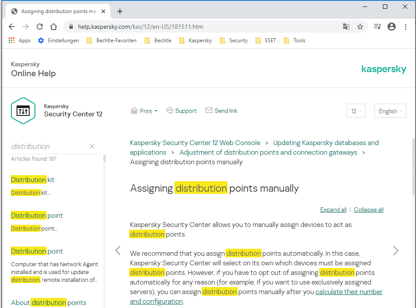Open the browser home page
The height and width of the screenshot is (308, 416).
tap(54, 27)
